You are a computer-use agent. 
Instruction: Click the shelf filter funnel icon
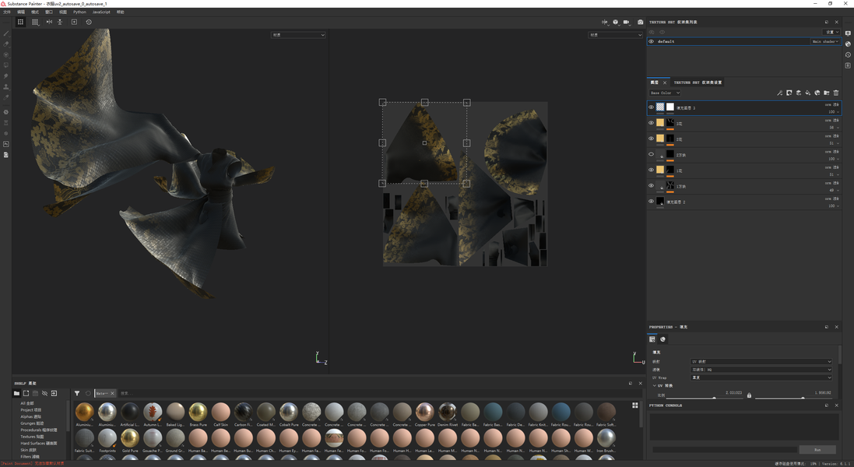click(77, 393)
